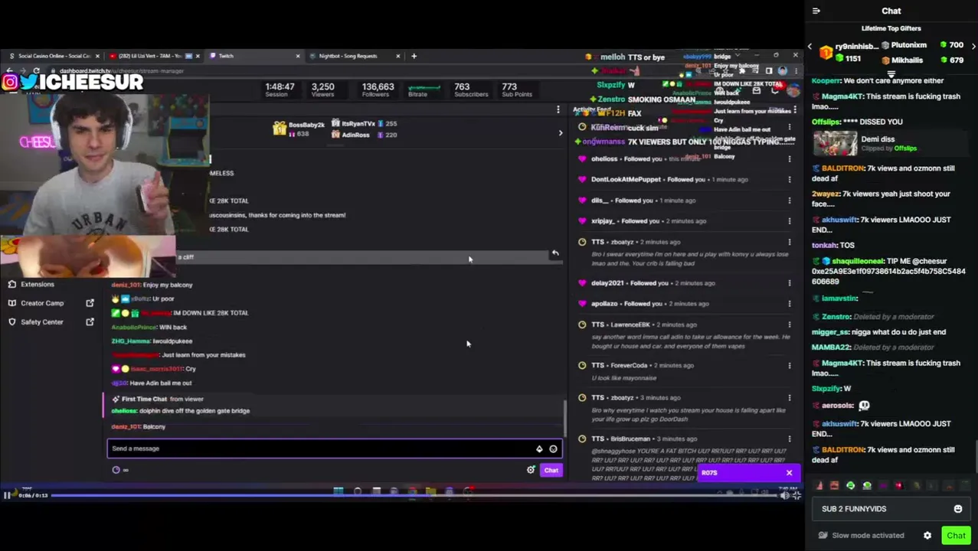Open emote picker in dashboard chat input
Screen dimensions: 978x551
[553, 449]
